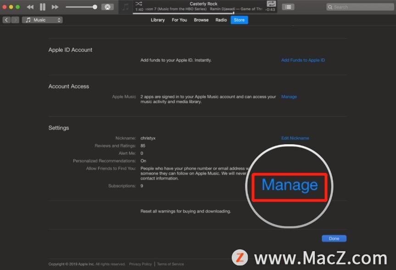Click the music note album artwork
Screen dimensions: 396x270
coord(126,7)
